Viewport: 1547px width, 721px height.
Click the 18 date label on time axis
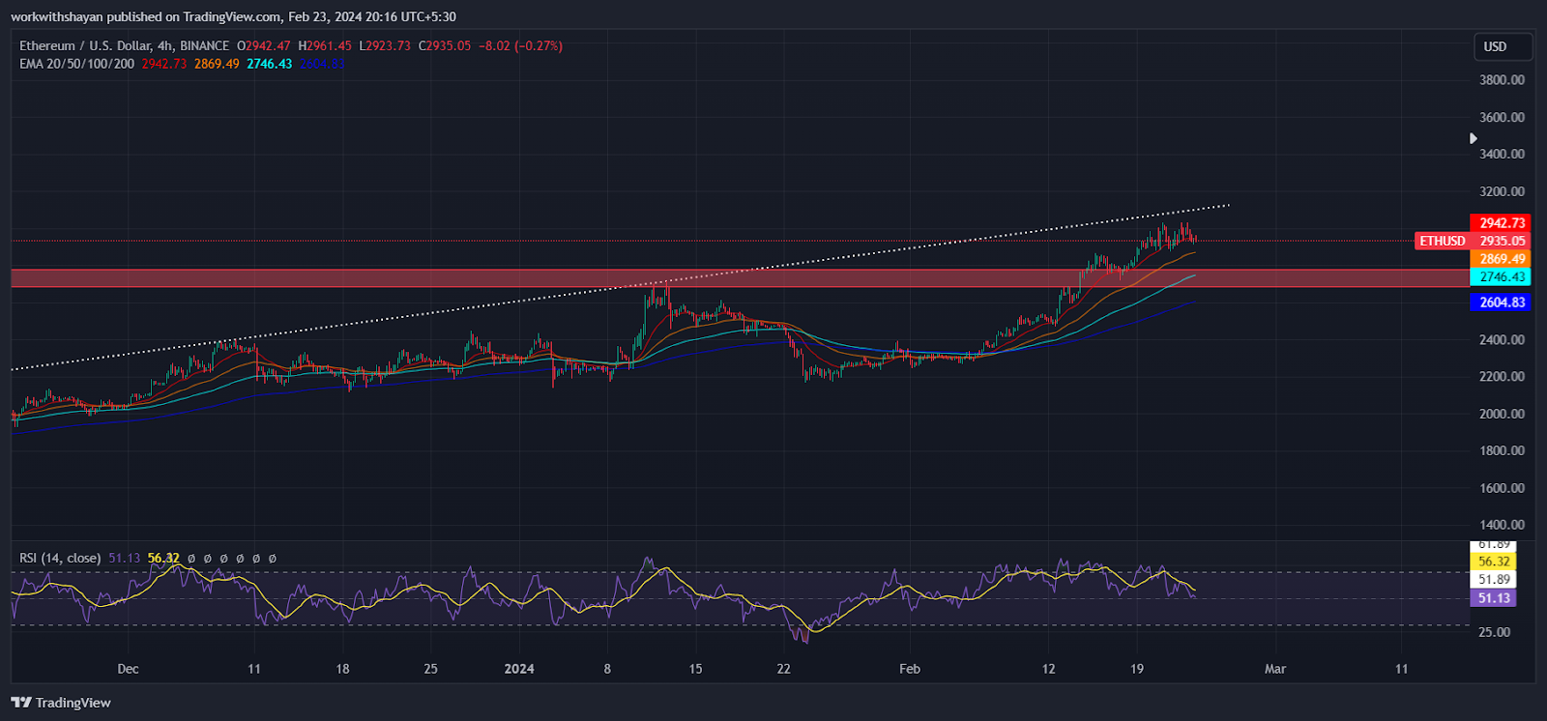pyautogui.click(x=342, y=669)
